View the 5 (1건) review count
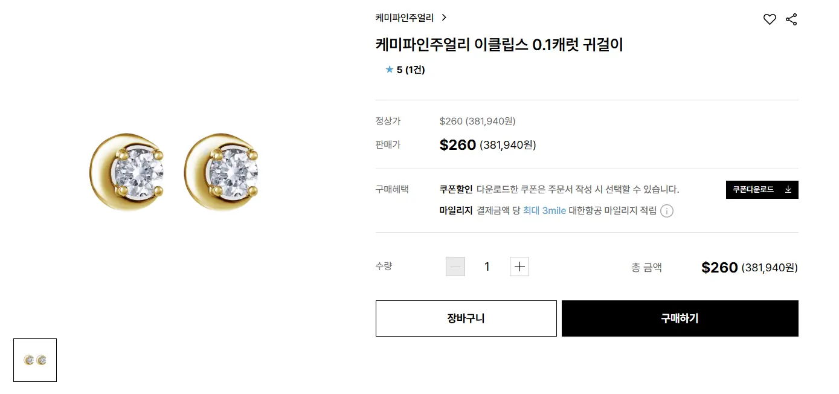 click(x=411, y=70)
